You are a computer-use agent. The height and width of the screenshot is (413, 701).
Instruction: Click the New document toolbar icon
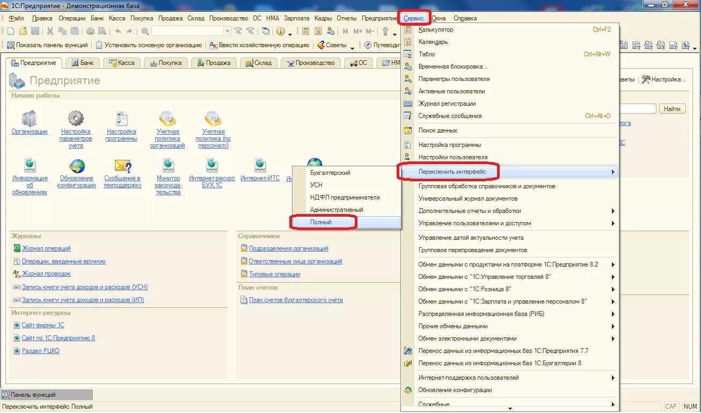[10, 31]
